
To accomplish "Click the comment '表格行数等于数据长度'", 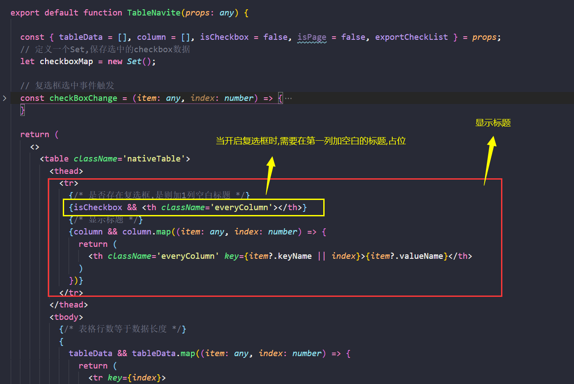I will click(x=122, y=329).
